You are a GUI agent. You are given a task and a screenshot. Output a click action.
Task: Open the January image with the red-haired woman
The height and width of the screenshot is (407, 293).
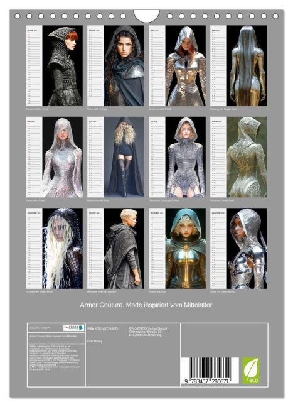63,65
